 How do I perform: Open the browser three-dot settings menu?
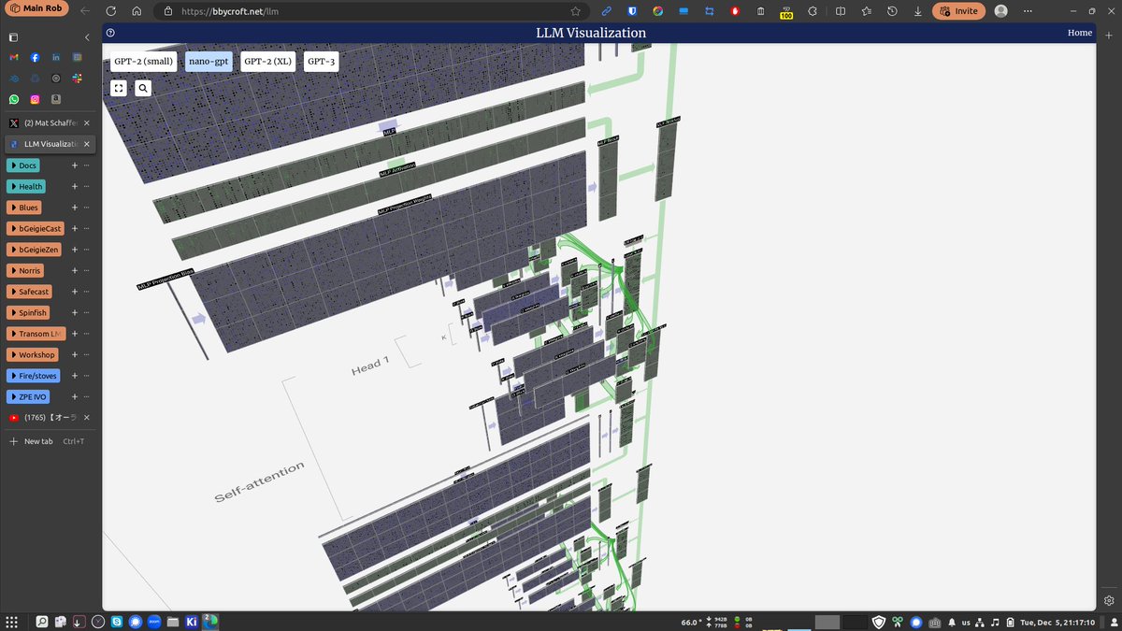click(1027, 11)
